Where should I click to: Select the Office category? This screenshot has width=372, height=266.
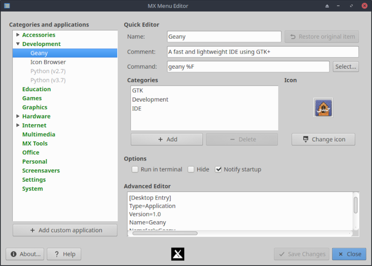click(31, 153)
